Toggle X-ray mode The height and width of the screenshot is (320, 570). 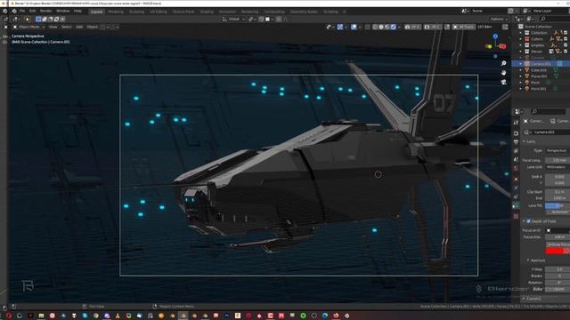point(368,27)
